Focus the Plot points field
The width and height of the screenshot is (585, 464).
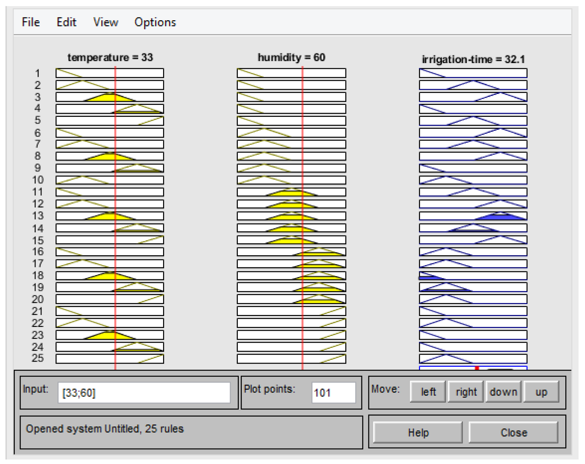tap(333, 393)
